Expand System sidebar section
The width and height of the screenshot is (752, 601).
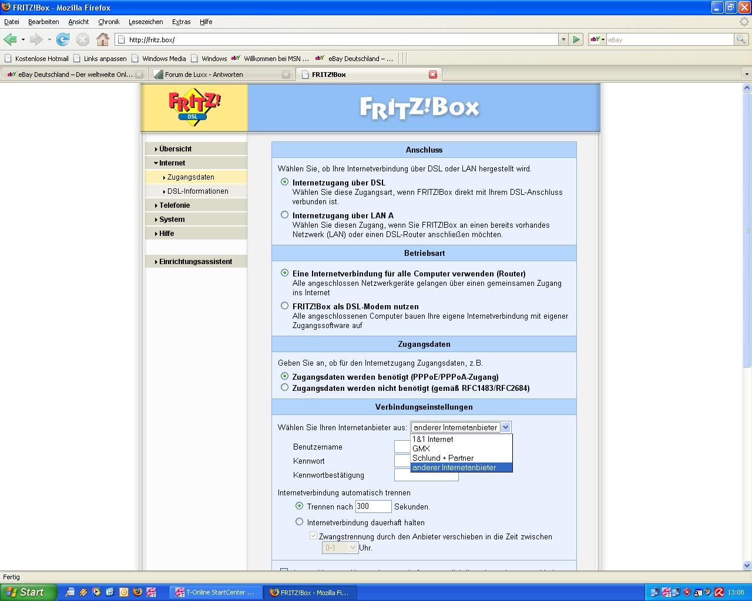tap(196, 220)
